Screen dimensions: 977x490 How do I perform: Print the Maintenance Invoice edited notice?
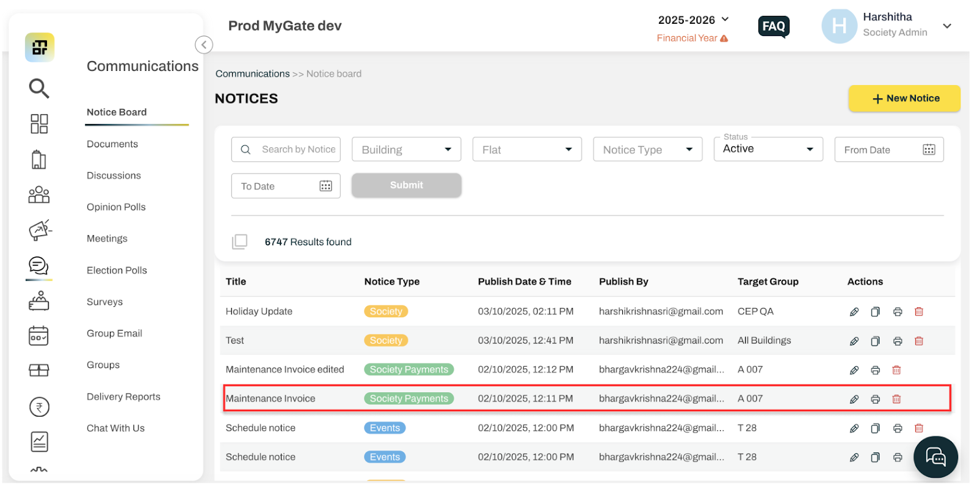point(875,370)
